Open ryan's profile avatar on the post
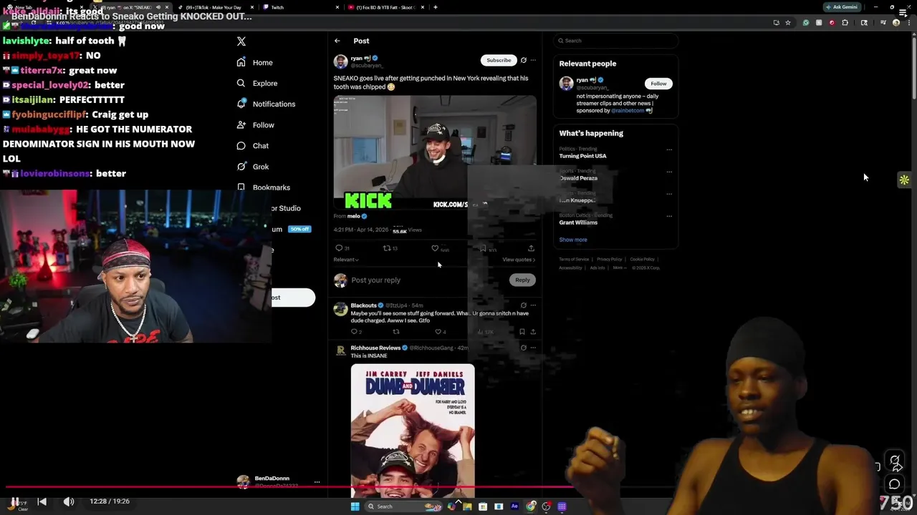917x515 pixels. coord(340,62)
